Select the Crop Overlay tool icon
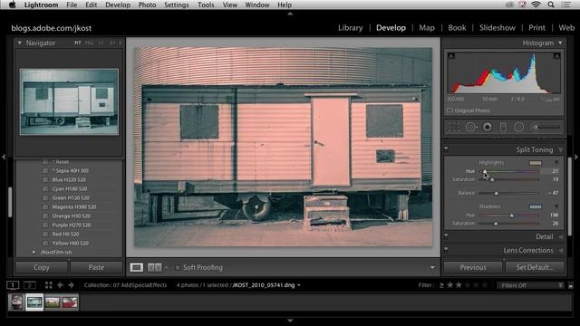 click(x=454, y=127)
